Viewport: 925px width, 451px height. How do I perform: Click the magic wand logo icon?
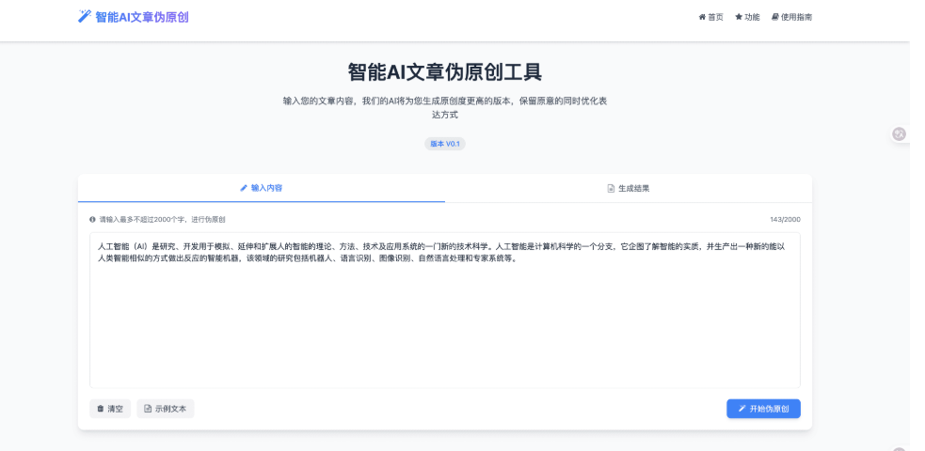(x=85, y=16)
